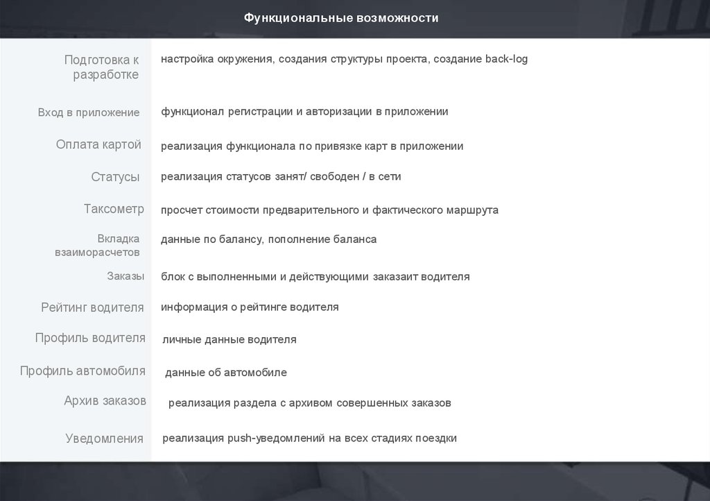Select the text about registration and authorization
The image size is (710, 501).
(304, 111)
